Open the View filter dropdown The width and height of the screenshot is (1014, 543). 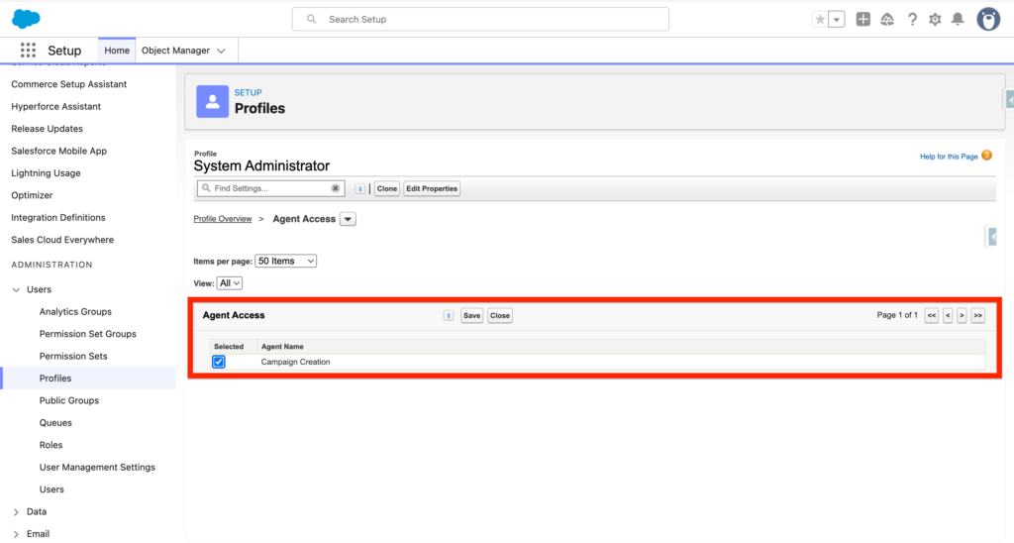click(x=230, y=283)
